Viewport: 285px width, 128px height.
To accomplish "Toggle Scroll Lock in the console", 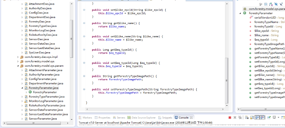I will click(252, 118).
